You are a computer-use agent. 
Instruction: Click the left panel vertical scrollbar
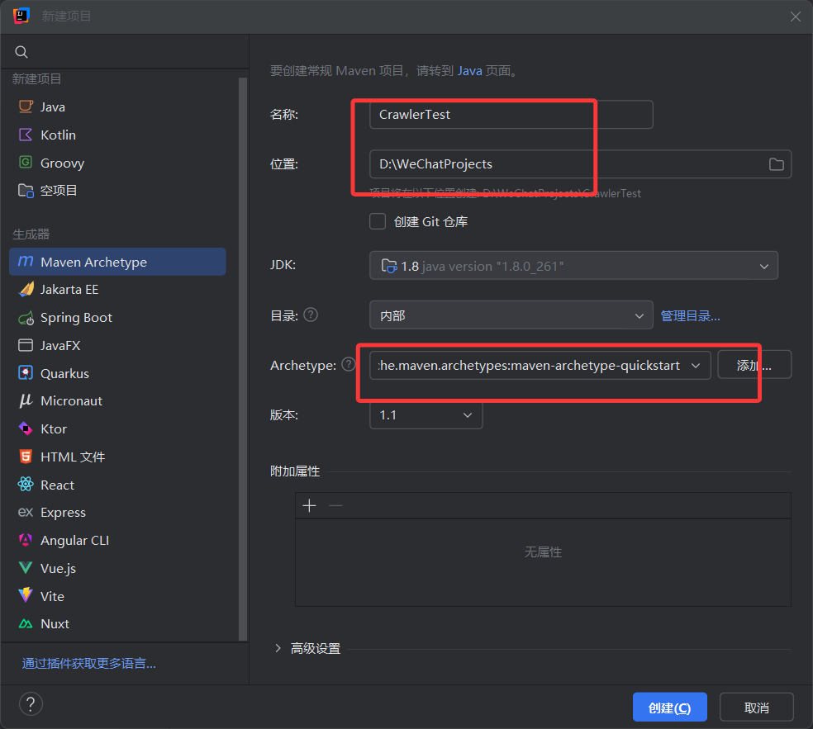click(x=242, y=358)
